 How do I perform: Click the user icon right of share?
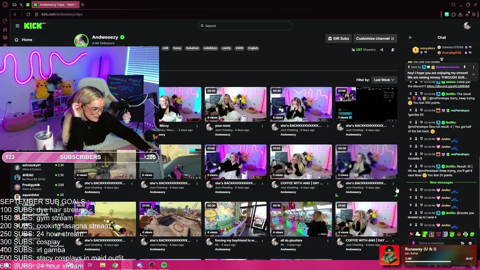393,49
